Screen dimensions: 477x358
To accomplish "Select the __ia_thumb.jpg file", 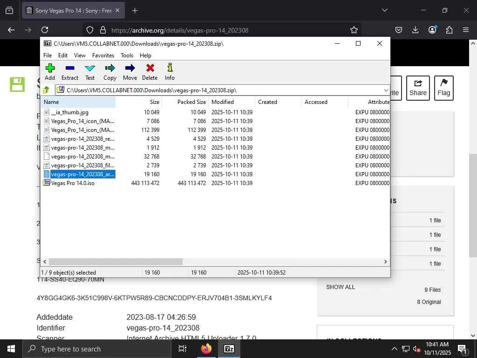I will tap(70, 112).
